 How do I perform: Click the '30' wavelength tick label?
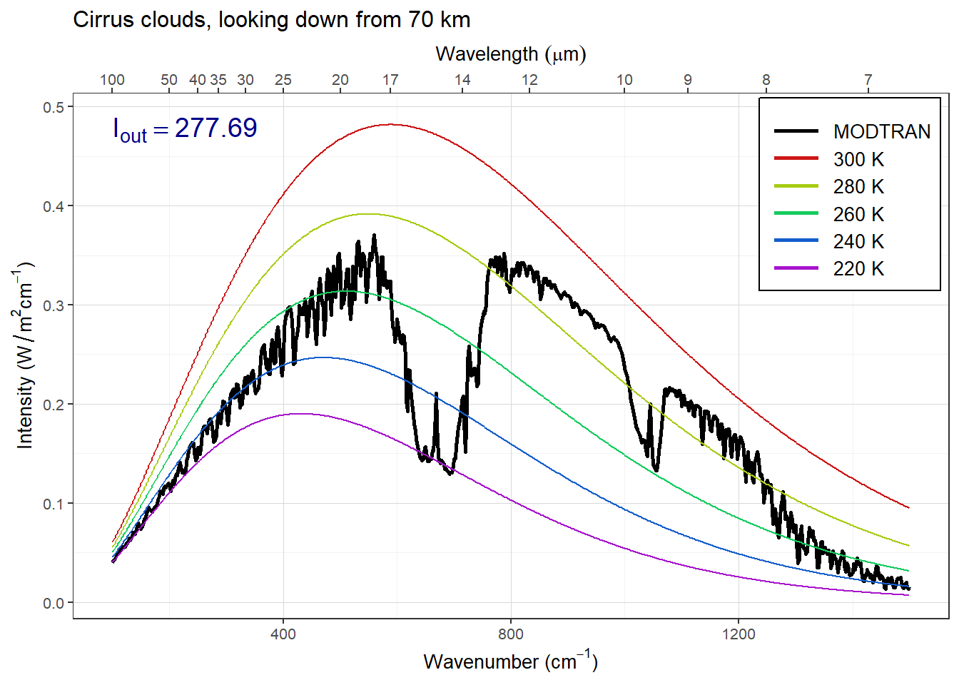click(245, 80)
